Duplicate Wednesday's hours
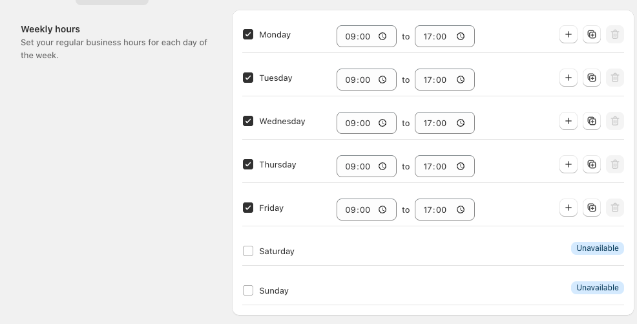 click(x=592, y=121)
